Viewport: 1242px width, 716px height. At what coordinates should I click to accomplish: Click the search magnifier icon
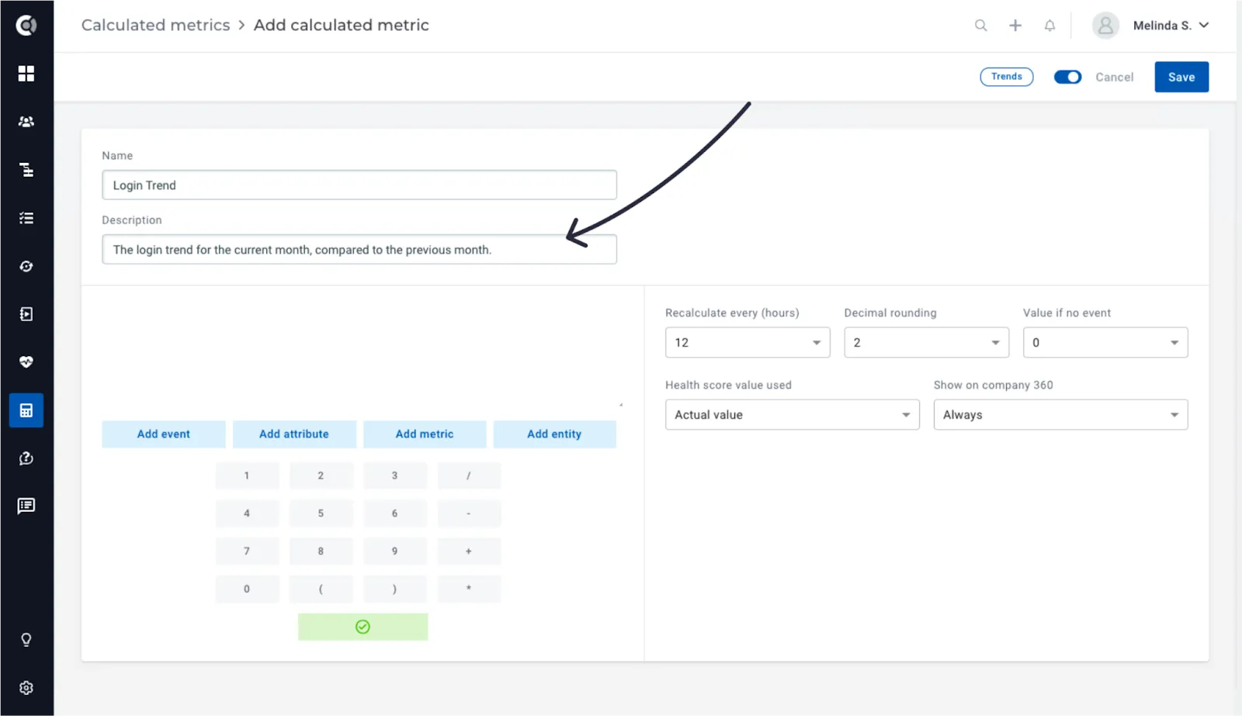(x=981, y=26)
